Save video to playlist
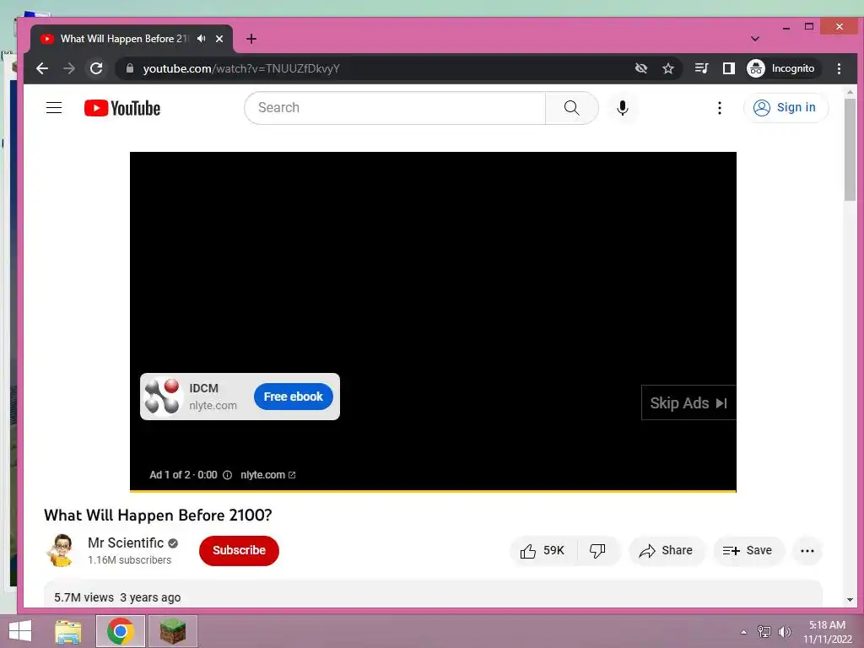This screenshot has width=864, height=648. pos(748,550)
